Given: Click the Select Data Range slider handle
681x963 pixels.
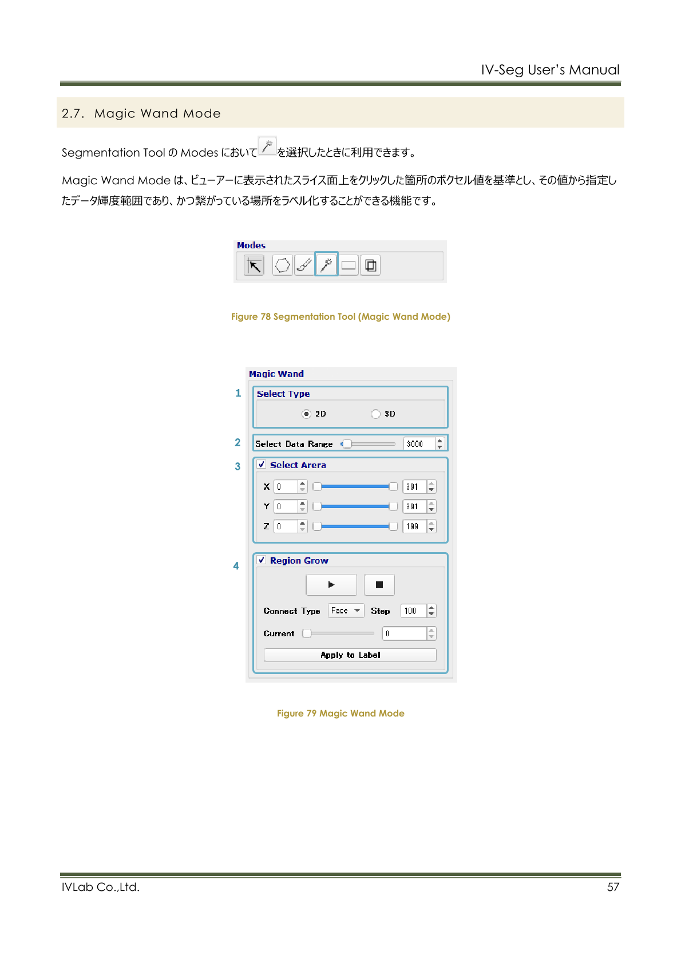Looking at the screenshot, I should (x=347, y=444).
